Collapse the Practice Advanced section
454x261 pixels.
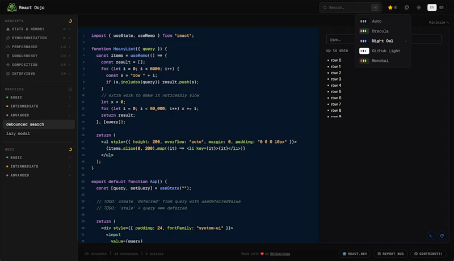[x=38, y=115]
